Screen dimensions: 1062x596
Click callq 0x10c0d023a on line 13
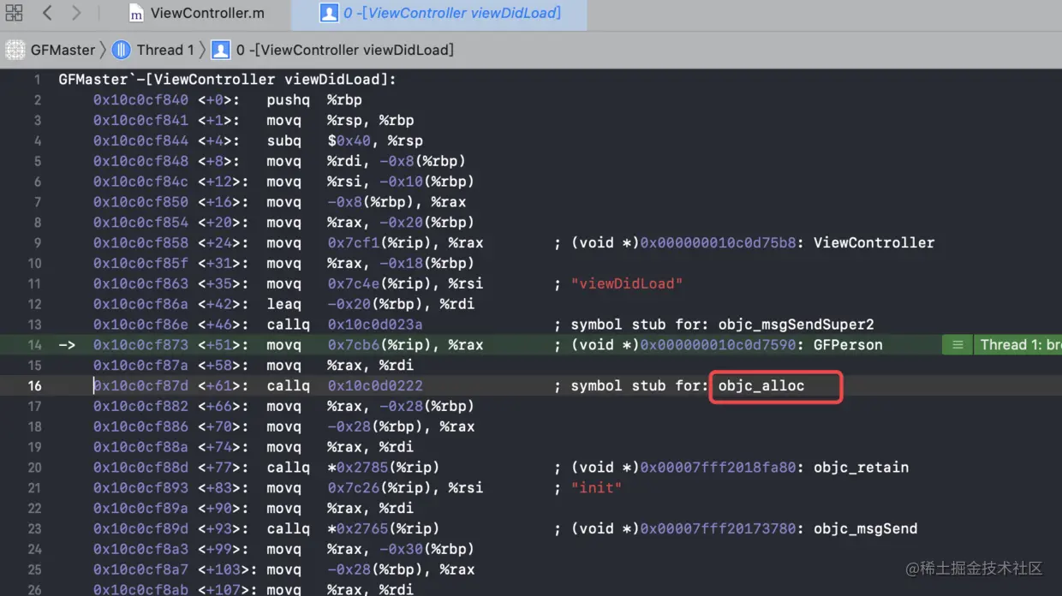tap(344, 325)
